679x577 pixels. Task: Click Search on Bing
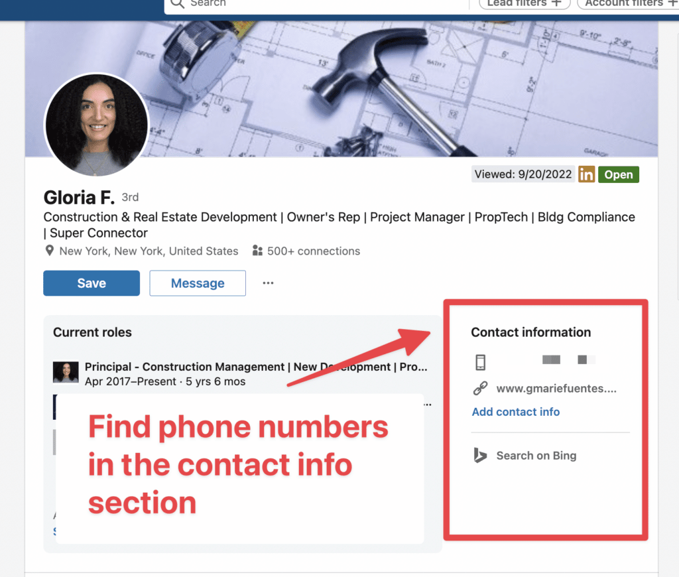click(x=536, y=456)
